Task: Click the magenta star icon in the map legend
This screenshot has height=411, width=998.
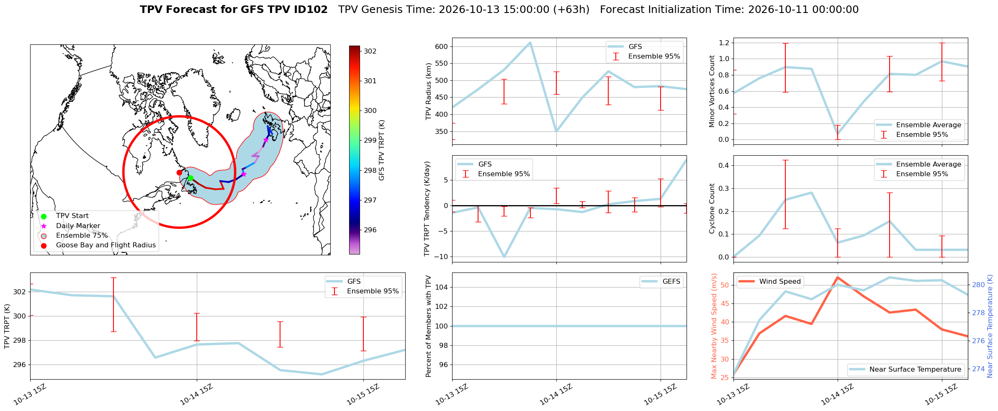Action: point(44,226)
